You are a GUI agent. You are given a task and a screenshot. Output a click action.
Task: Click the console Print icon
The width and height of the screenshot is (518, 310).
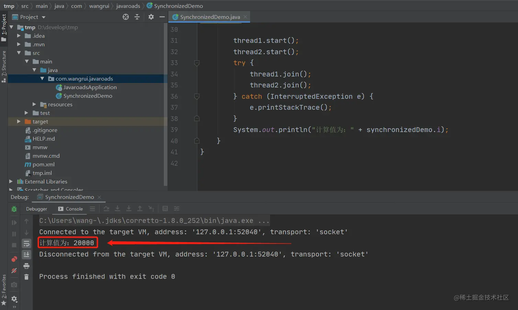[26, 266]
